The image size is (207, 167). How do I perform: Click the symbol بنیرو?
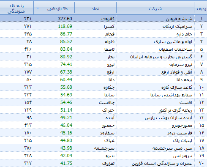[110, 156]
